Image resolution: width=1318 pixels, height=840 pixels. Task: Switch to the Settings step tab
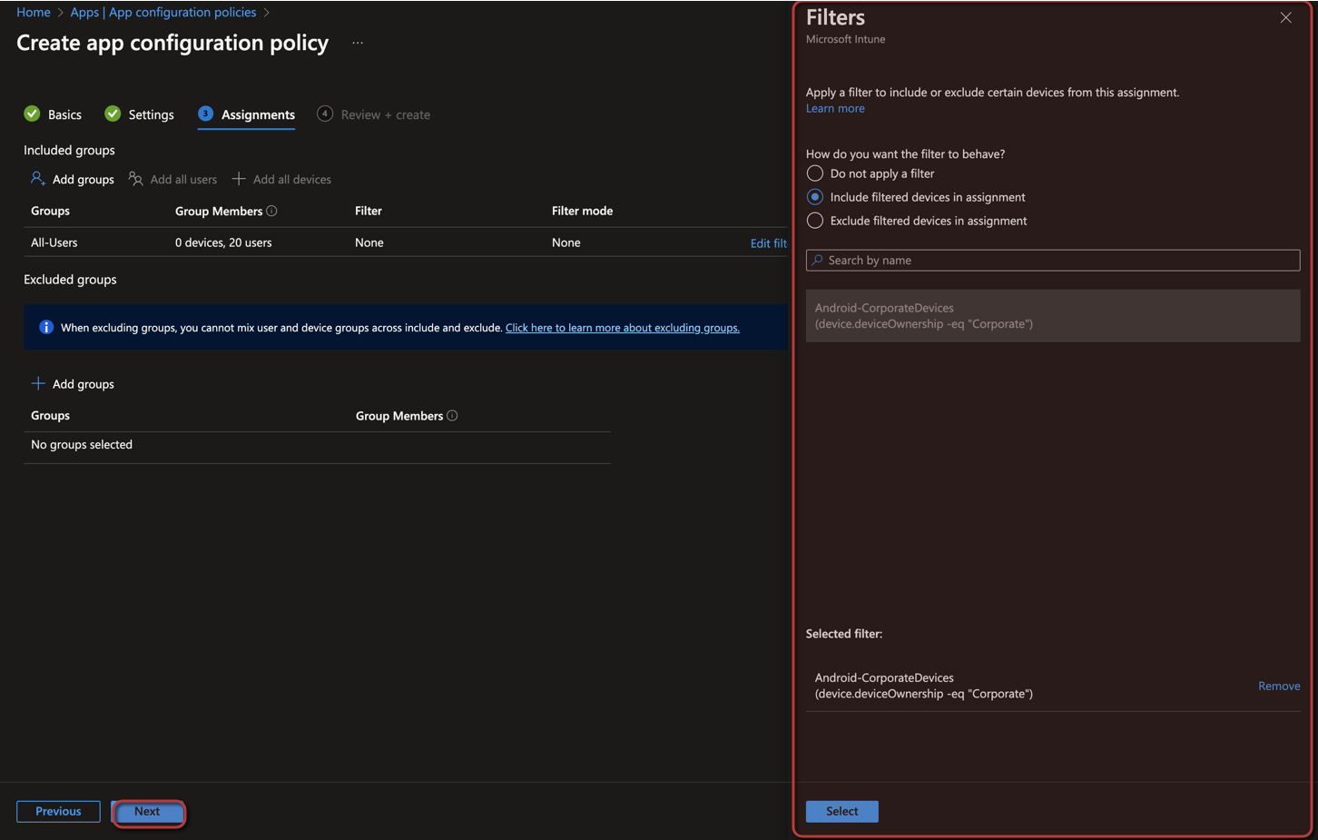pos(140,114)
